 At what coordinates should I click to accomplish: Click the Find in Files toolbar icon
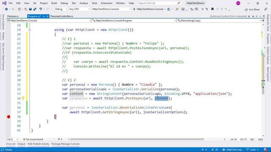[x=177, y=9]
